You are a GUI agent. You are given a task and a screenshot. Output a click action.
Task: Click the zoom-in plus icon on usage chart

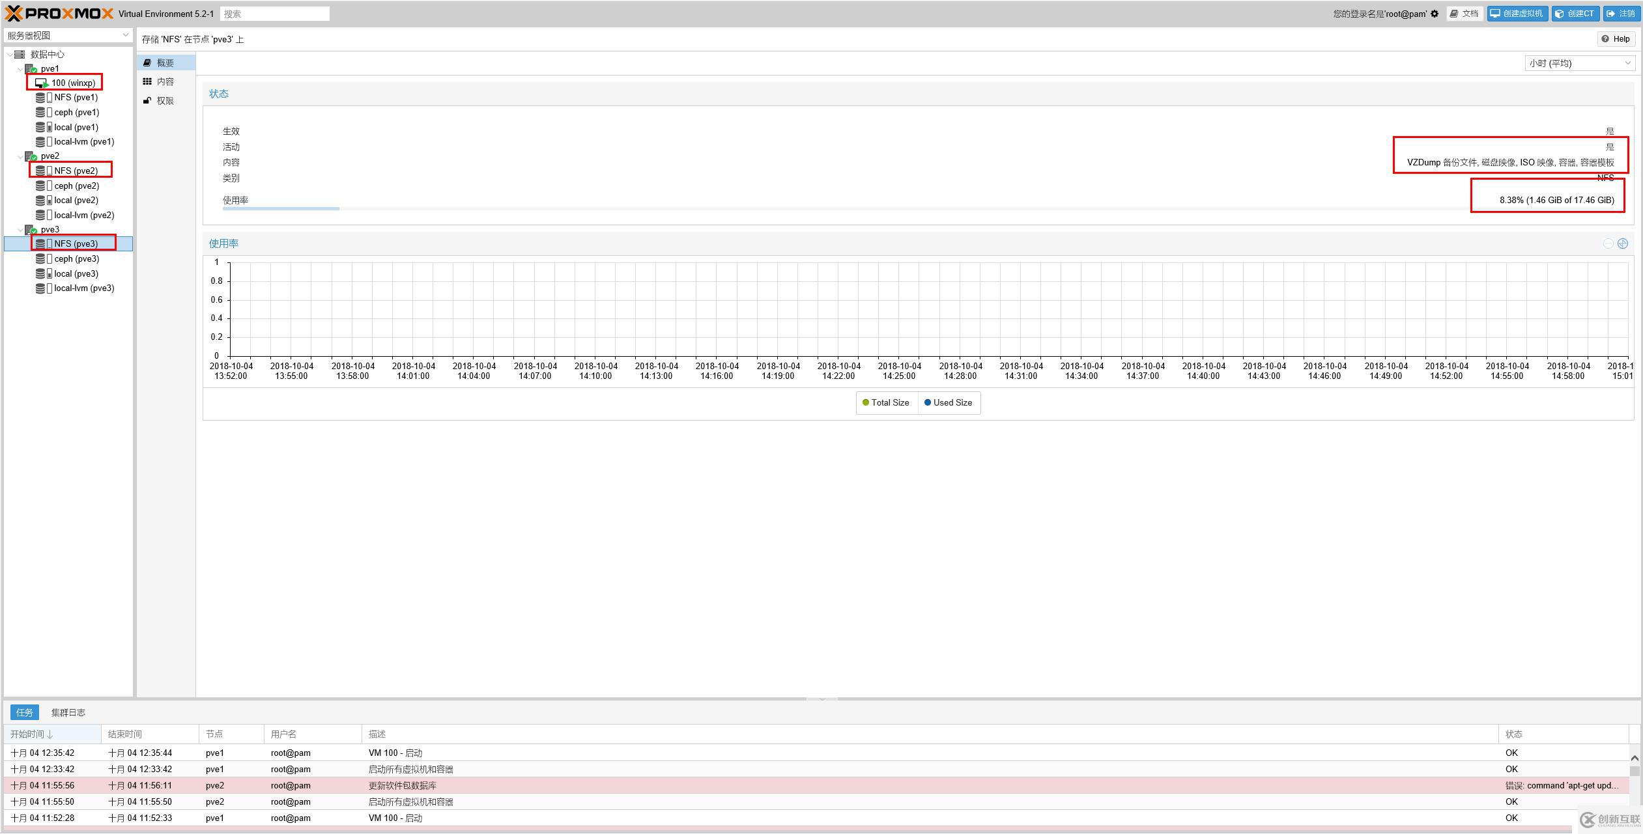point(1622,243)
